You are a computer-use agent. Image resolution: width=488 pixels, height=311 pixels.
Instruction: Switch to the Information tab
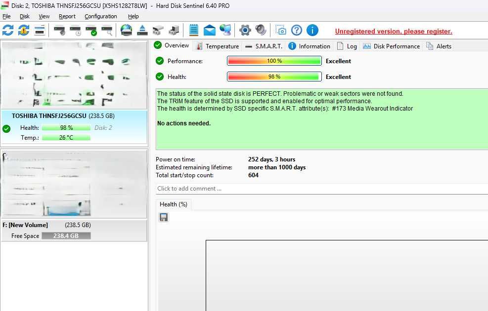309,46
